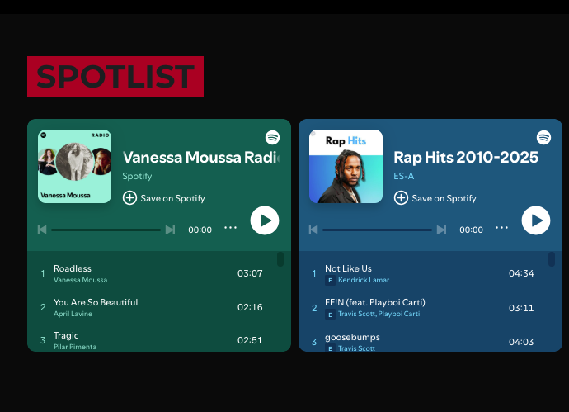
Task: Click duration 03:11 of FE!N
Action: 521,308
